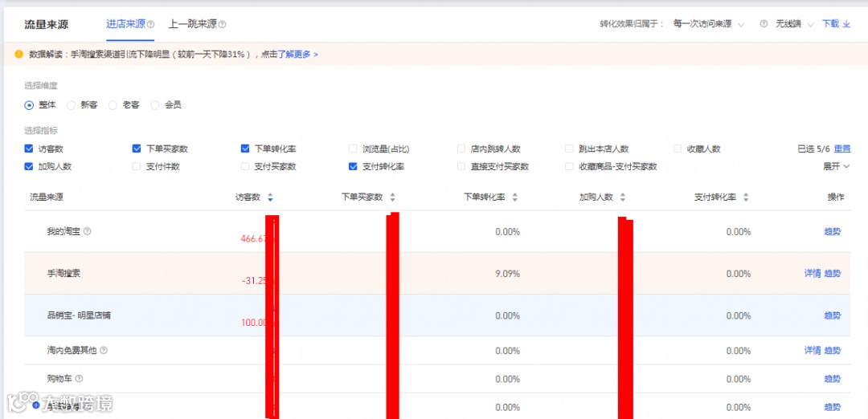The width and height of the screenshot is (868, 419).
Task: Uncheck the 加购人数 metric checkbox
Action: (29, 166)
